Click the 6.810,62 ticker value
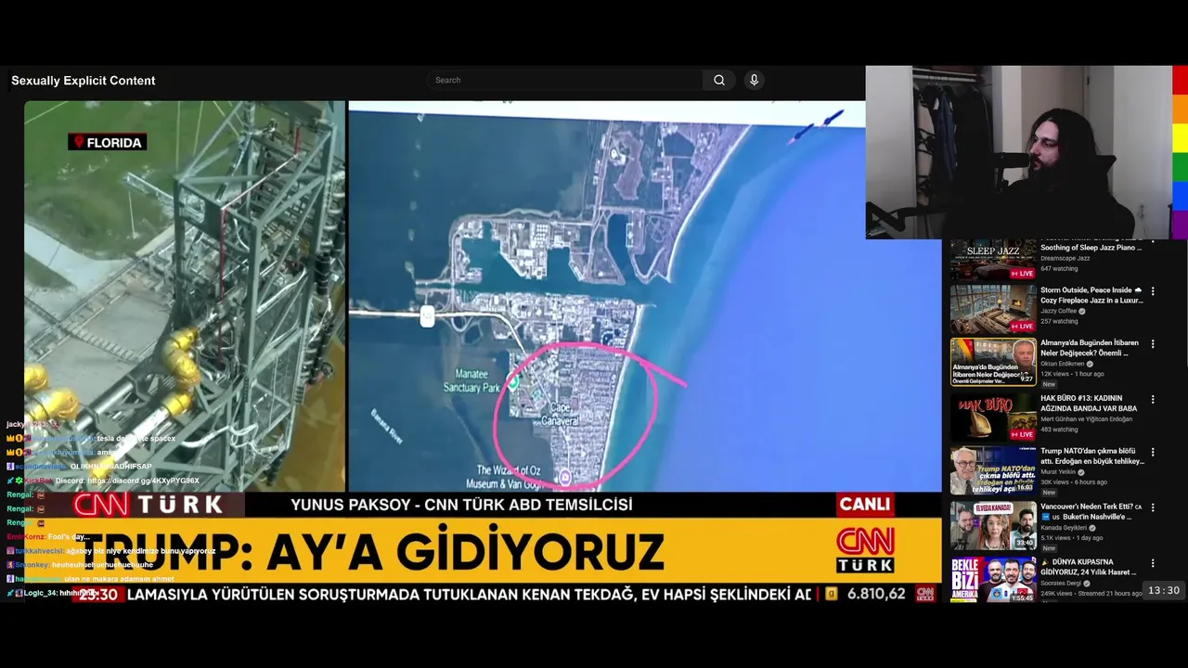The width and height of the screenshot is (1188, 668). pos(875,594)
